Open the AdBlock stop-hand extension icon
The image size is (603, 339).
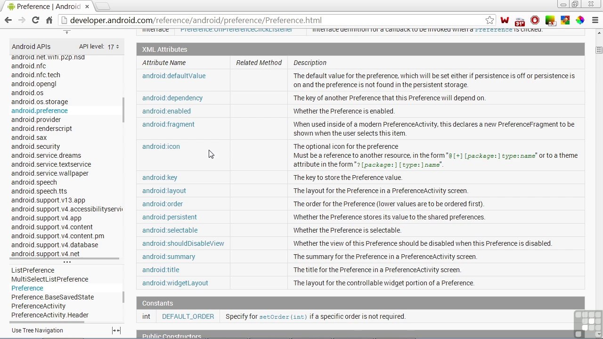[535, 20]
